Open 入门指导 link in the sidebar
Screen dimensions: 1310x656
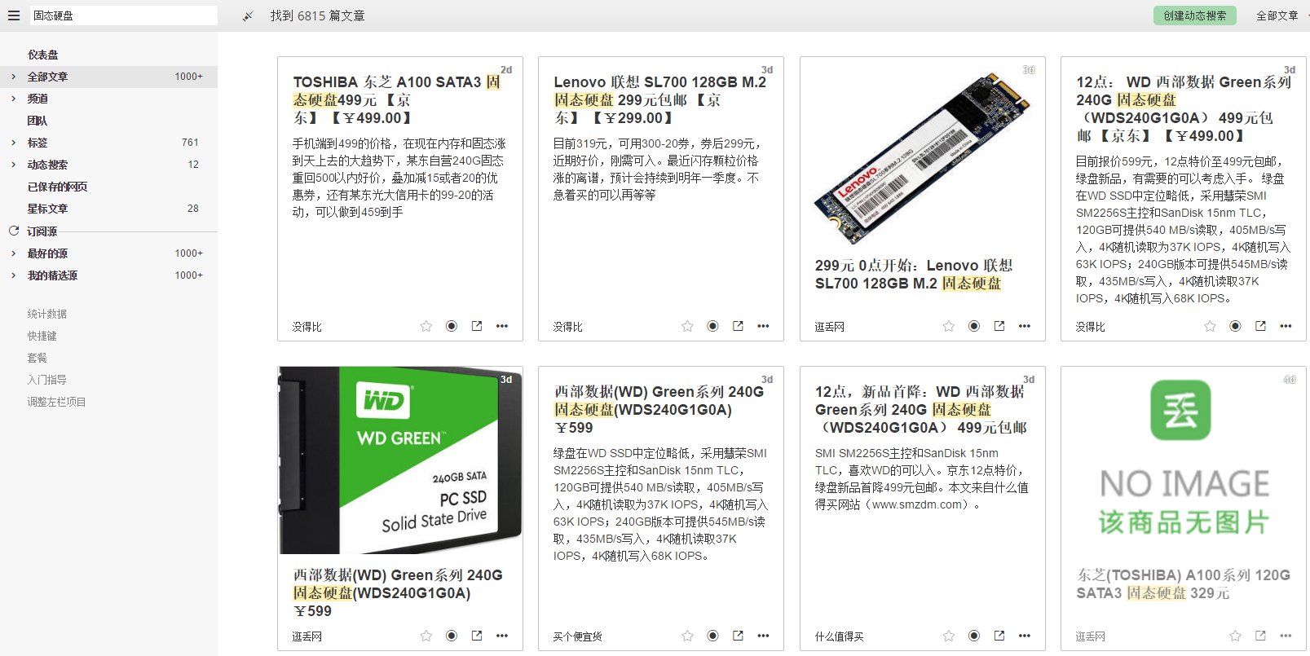point(47,380)
